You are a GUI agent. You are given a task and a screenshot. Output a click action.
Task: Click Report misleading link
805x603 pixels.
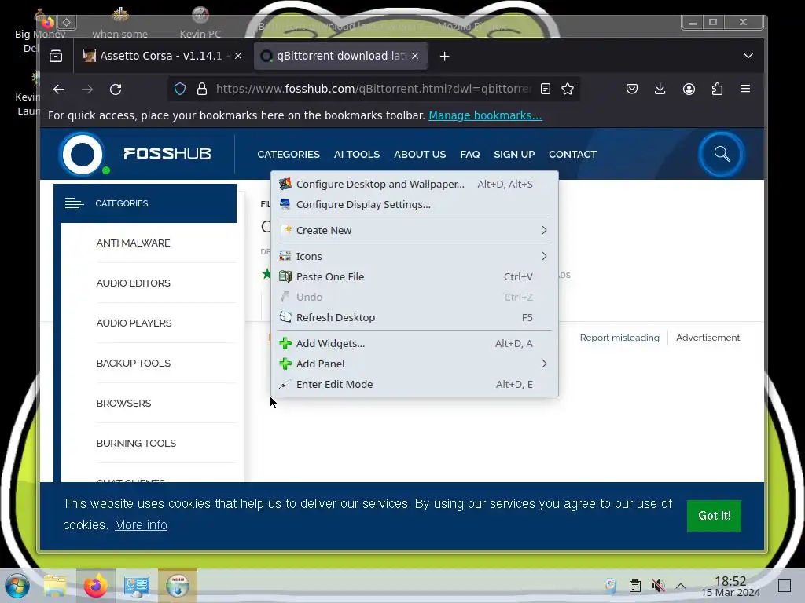tap(619, 338)
